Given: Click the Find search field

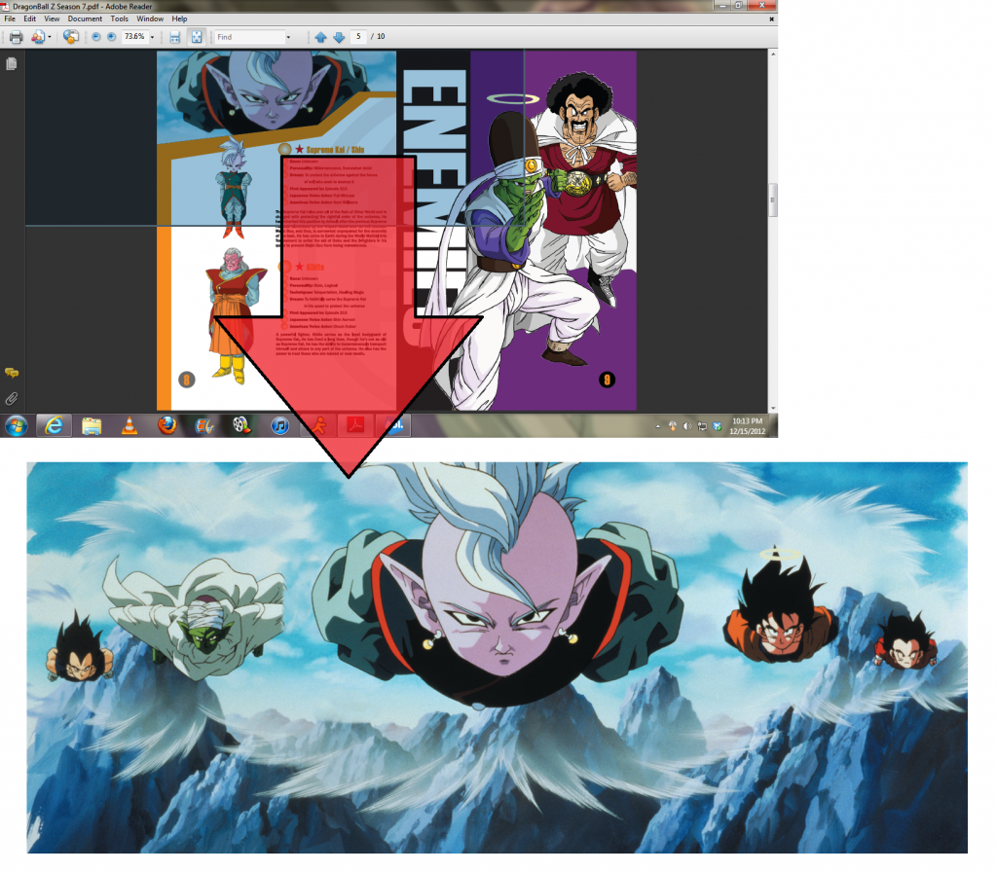Looking at the screenshot, I should pos(249,37).
